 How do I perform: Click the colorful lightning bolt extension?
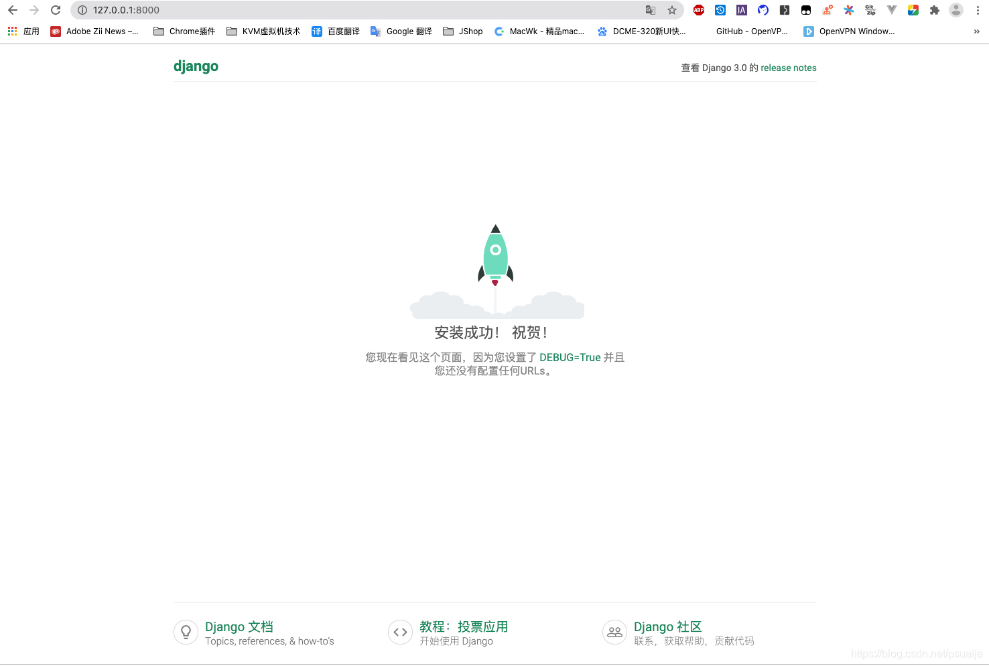pyautogui.click(x=913, y=10)
